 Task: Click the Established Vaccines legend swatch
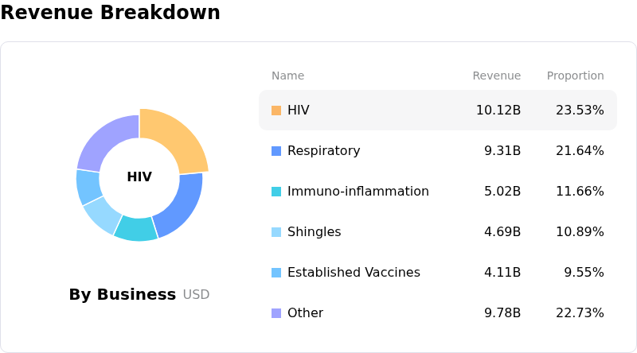click(276, 273)
